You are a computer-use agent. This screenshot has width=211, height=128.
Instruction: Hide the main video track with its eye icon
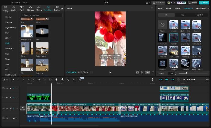pos(10,108)
